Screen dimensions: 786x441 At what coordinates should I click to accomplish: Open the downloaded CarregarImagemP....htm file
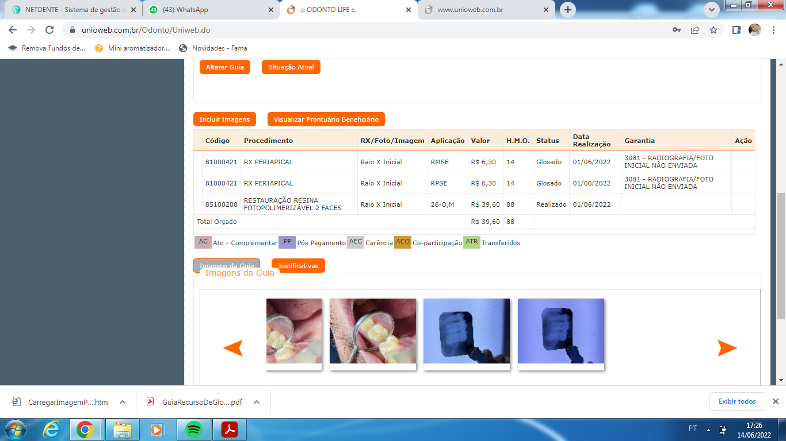coord(61,402)
